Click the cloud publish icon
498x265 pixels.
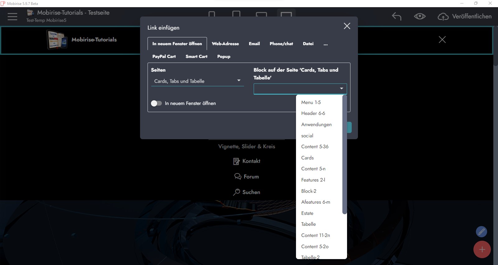pos(443,17)
